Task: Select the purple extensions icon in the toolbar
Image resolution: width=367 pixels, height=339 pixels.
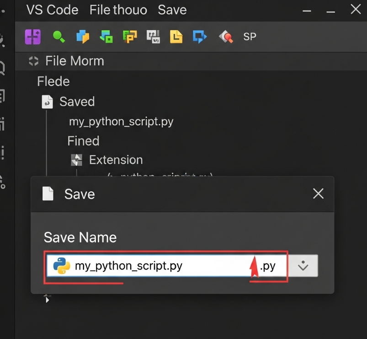Action: point(32,36)
